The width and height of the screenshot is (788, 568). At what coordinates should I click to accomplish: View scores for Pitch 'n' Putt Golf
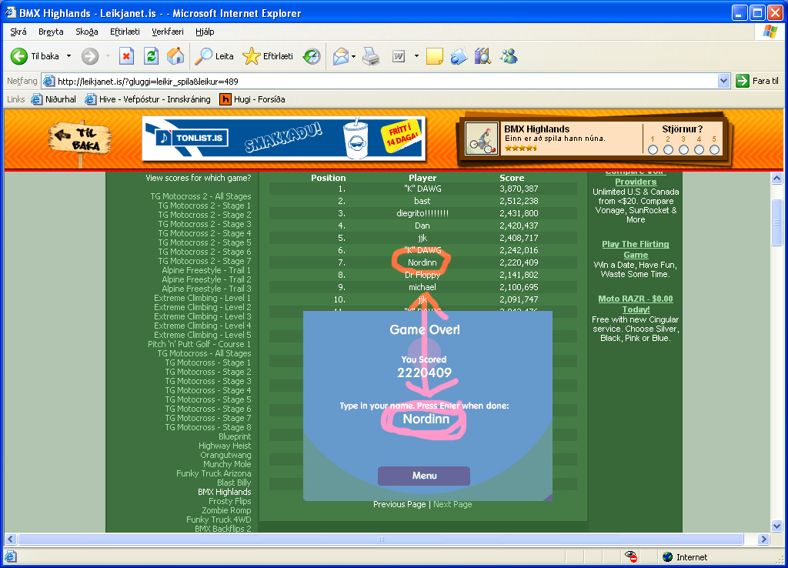199,344
